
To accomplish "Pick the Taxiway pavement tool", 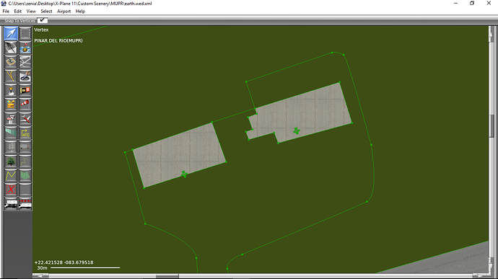I will (x=25, y=62).
